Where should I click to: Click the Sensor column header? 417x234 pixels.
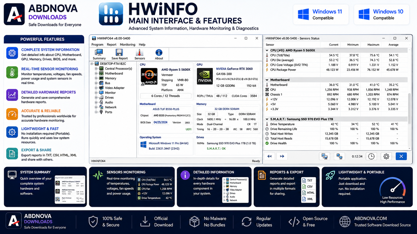pyautogui.click(x=270, y=45)
